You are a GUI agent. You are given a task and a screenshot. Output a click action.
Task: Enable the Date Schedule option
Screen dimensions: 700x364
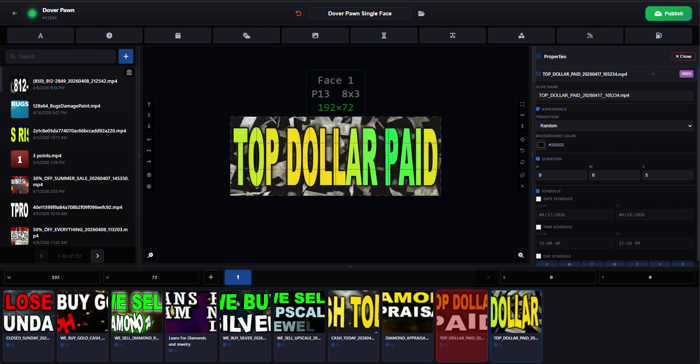point(538,199)
